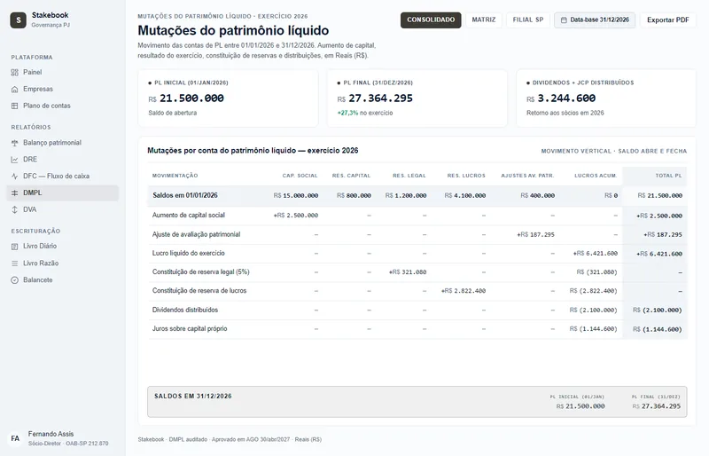
Task: Open Painel in the sidebar
Action: (x=63, y=73)
